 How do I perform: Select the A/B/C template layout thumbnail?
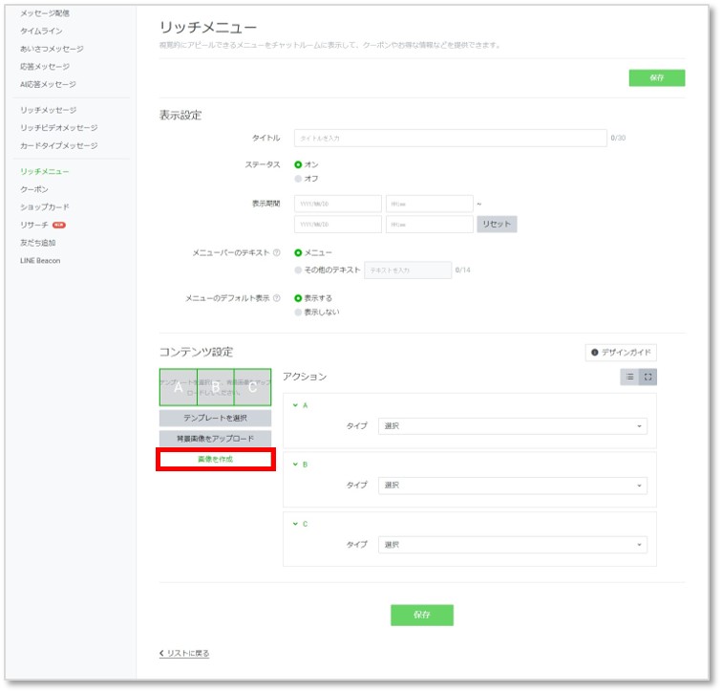tap(215, 388)
